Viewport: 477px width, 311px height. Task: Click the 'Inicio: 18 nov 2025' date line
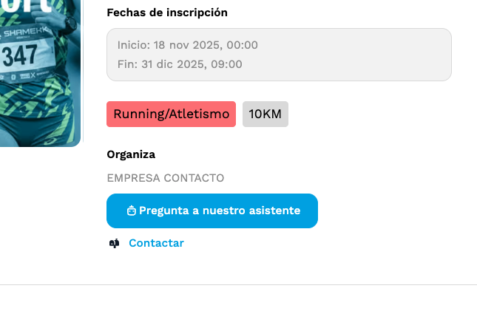click(x=188, y=45)
